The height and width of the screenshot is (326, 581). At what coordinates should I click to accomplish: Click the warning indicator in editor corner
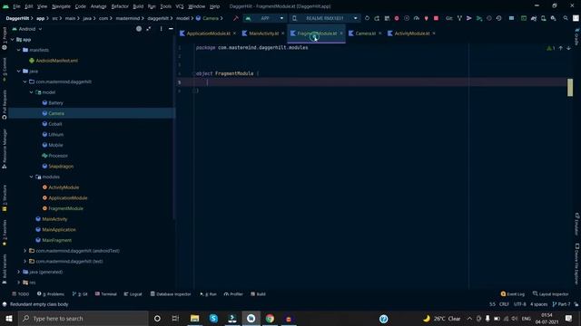[551, 48]
